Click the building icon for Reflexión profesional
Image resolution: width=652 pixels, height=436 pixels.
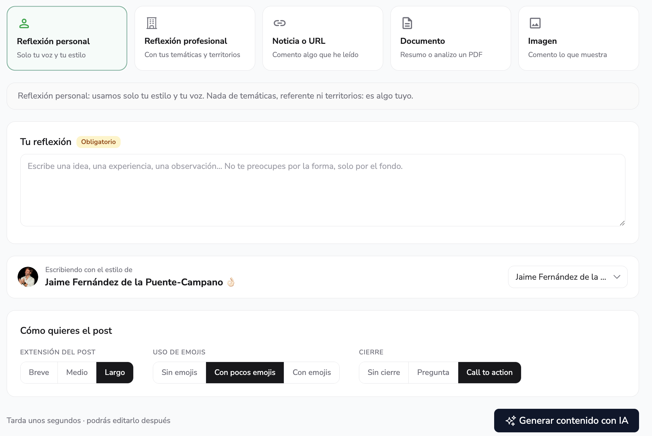[152, 23]
